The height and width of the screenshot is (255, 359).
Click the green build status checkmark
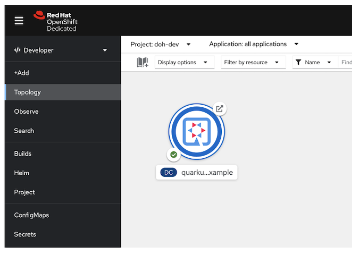click(173, 155)
